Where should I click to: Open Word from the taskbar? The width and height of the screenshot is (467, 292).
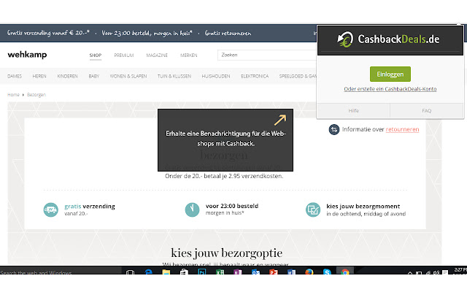(x=291, y=271)
